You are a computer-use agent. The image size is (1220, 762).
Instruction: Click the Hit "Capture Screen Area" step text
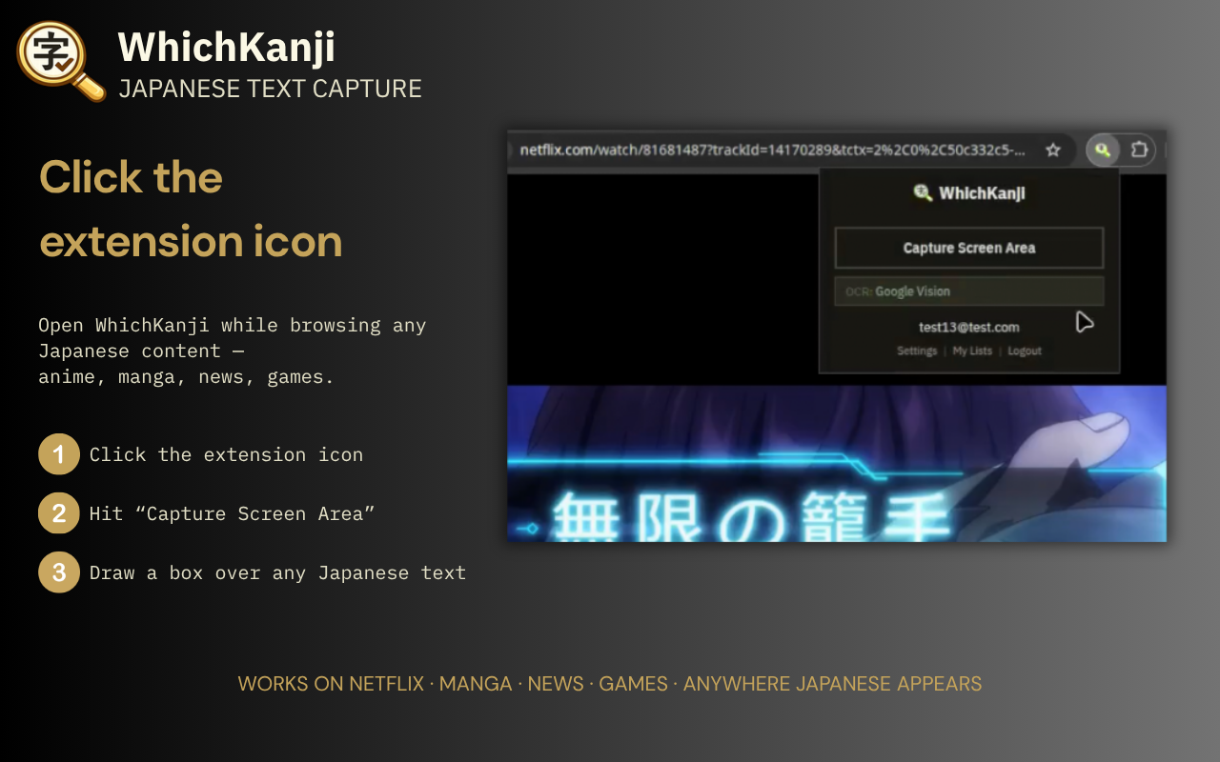pyautogui.click(x=232, y=513)
